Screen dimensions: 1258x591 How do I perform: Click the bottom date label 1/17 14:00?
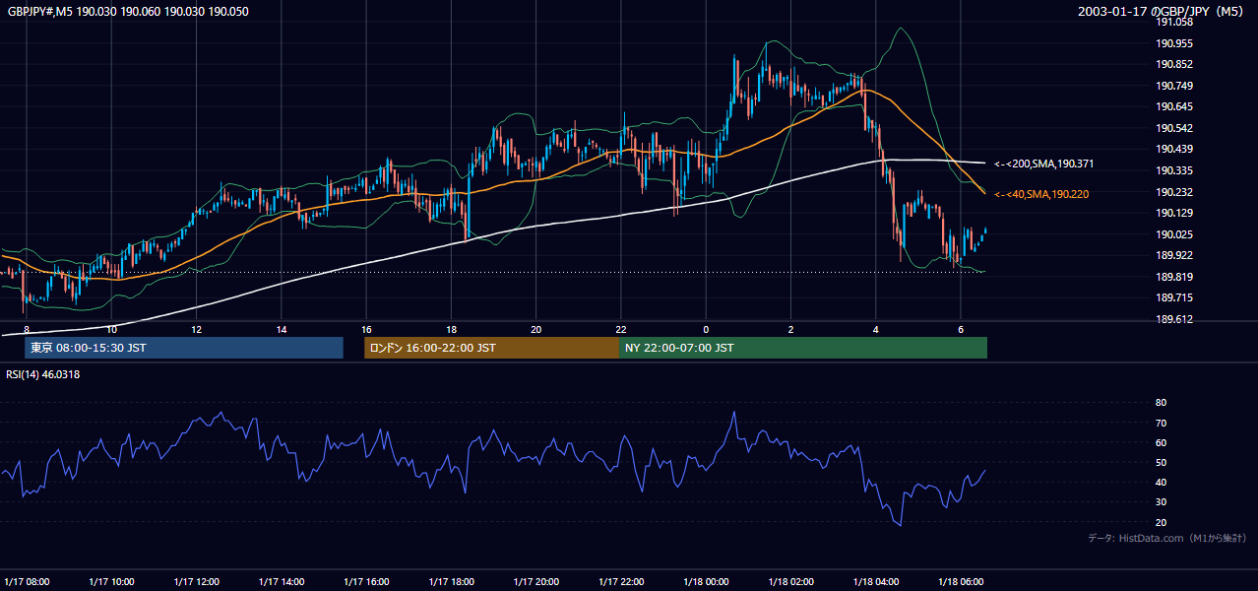(282, 581)
